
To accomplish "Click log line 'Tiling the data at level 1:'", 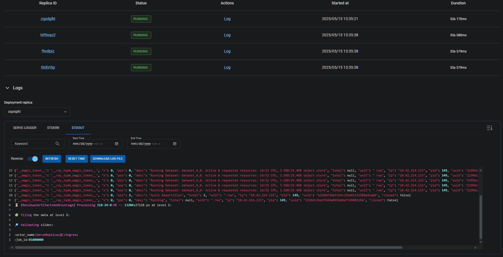I will 42,215.
